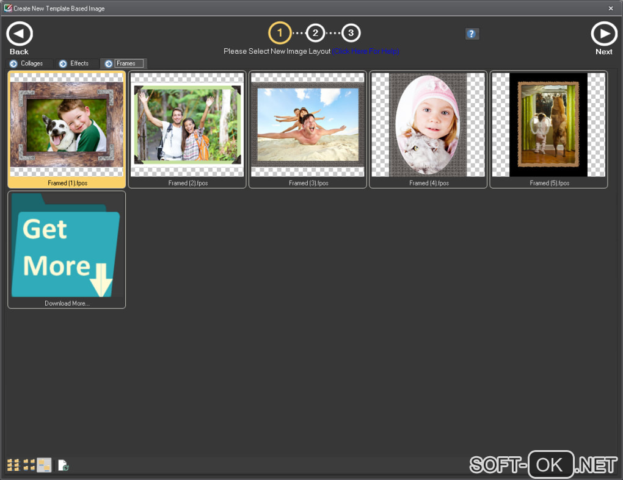
Task: Open the Collages tab
Action: click(29, 63)
